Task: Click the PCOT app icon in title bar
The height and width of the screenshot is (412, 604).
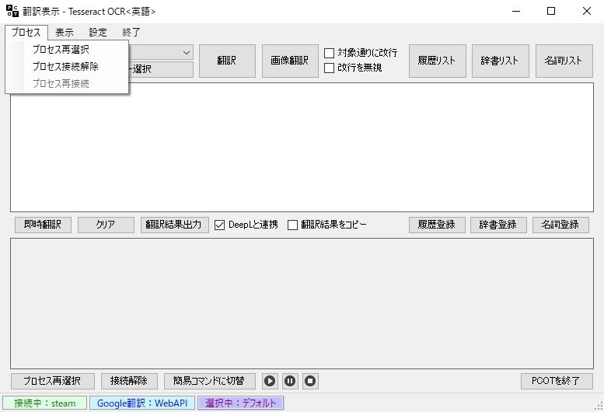Action: point(12,11)
